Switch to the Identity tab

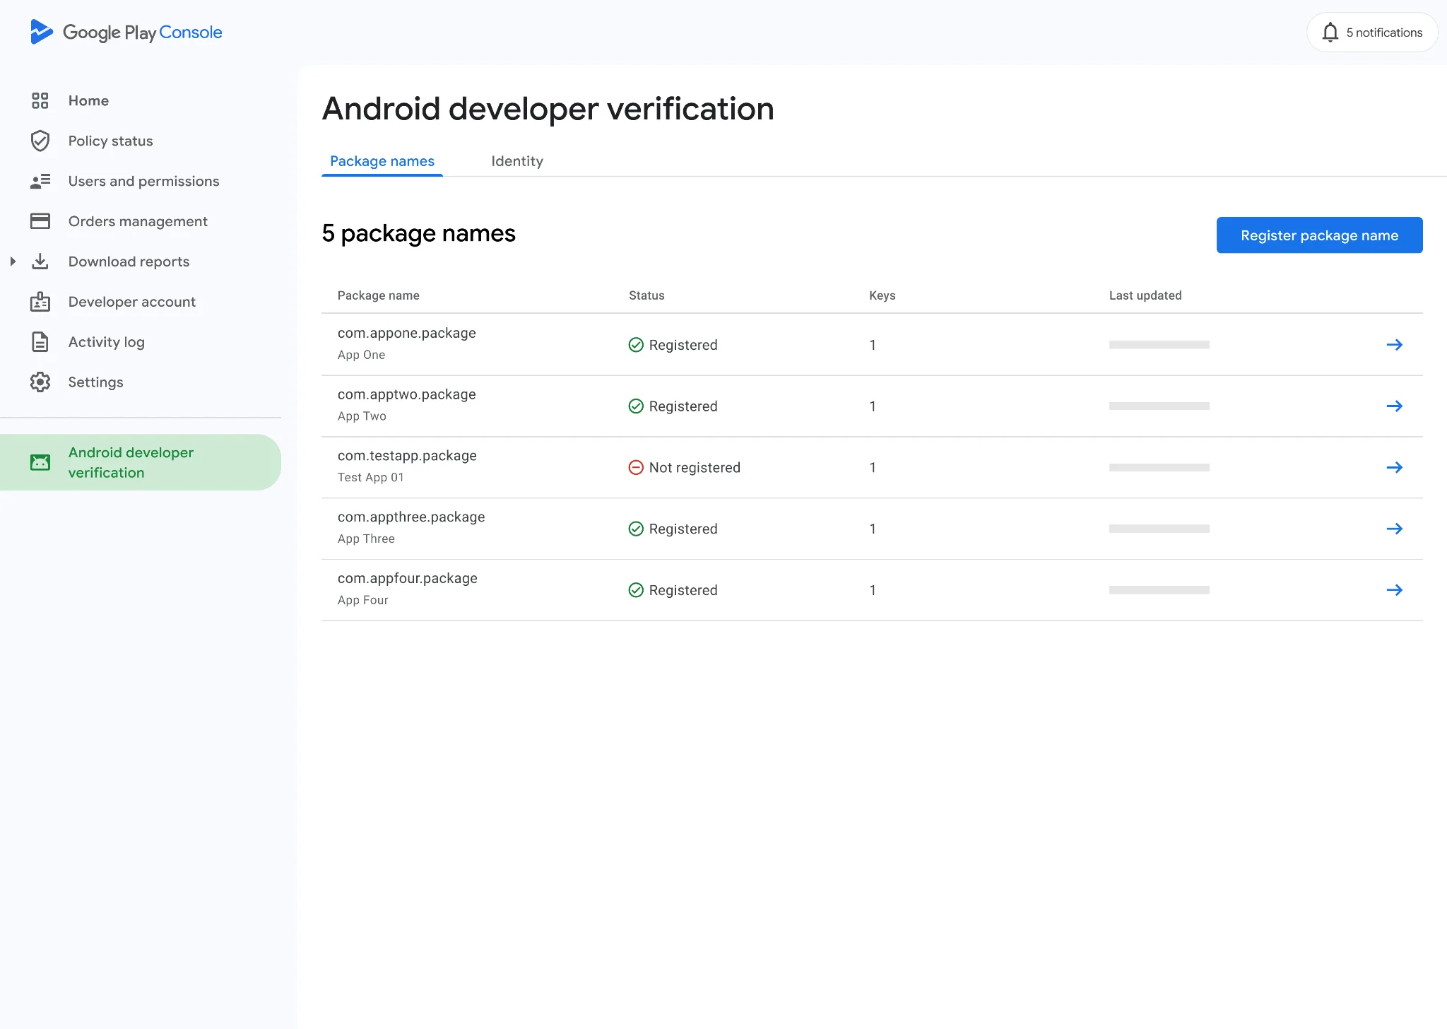point(517,161)
